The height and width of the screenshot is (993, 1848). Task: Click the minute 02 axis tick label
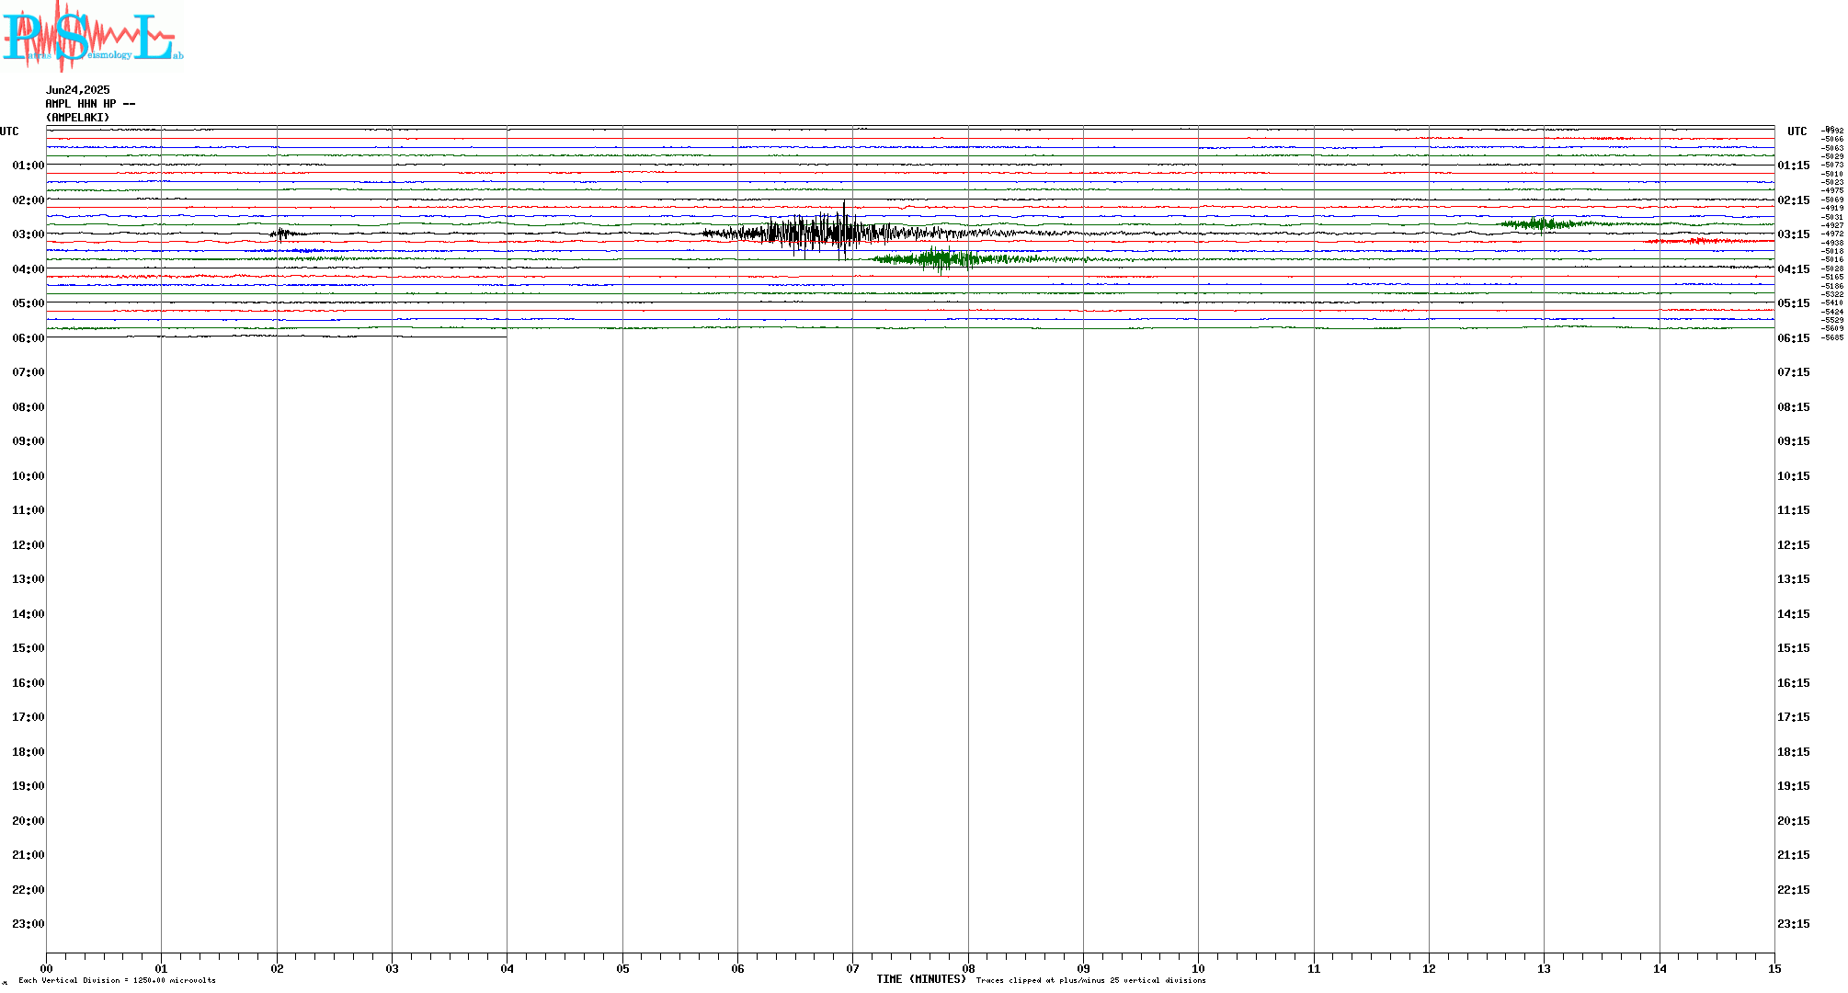(277, 968)
